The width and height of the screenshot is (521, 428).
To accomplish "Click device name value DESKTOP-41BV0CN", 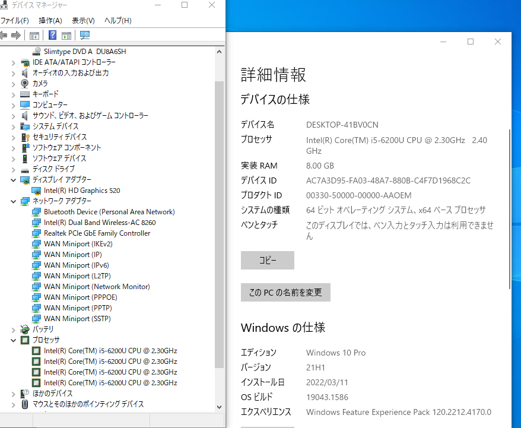I will click(342, 125).
